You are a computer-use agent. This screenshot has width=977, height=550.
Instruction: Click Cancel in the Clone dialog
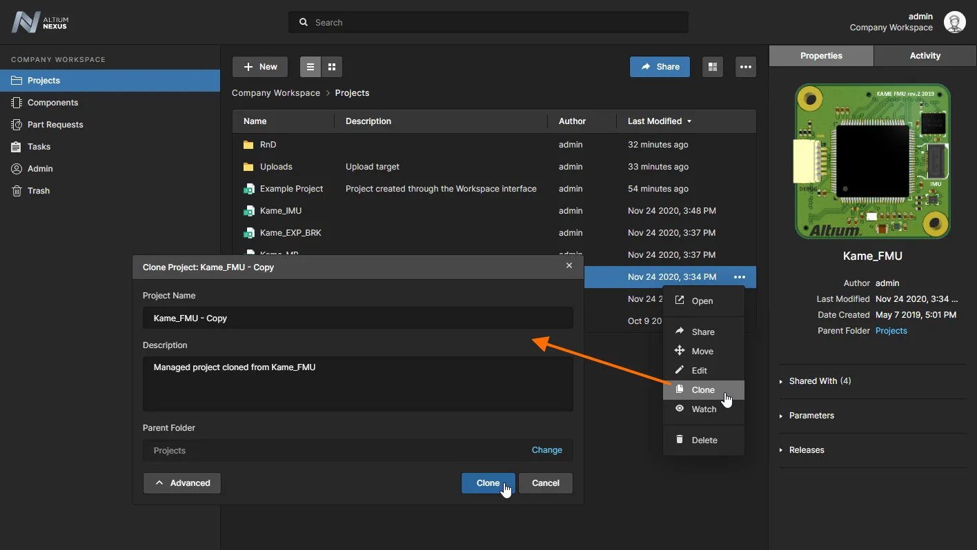[x=546, y=483]
